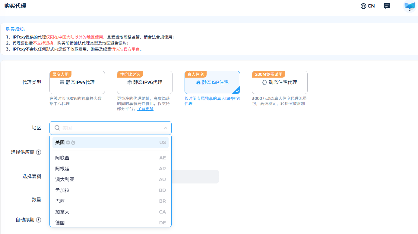Click the 代理类型 field label
Image resolution: width=418 pixels, height=234 pixels.
click(32, 82)
